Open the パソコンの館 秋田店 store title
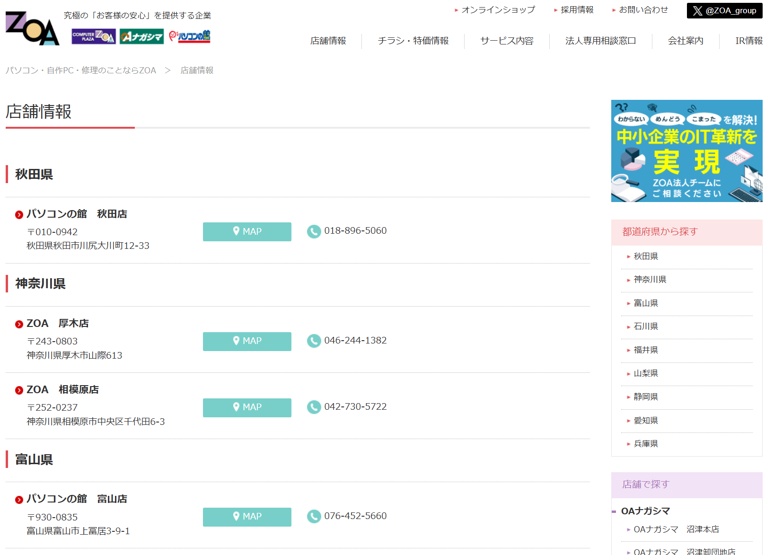 coord(77,214)
